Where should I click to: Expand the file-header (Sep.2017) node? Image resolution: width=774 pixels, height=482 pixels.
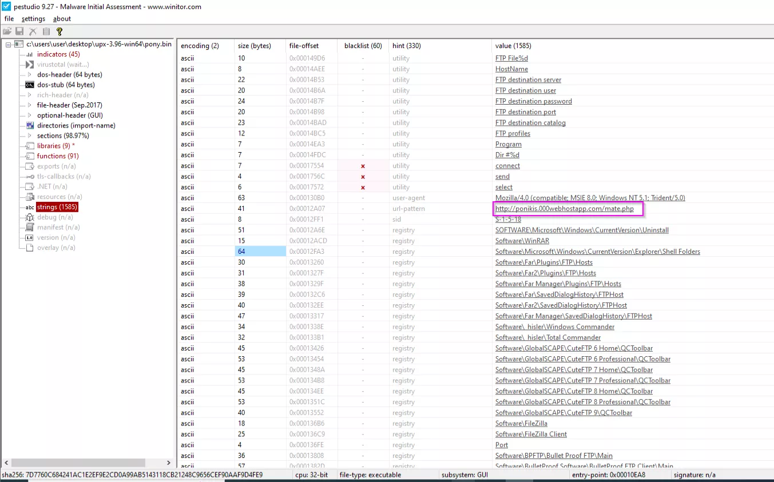click(30, 105)
